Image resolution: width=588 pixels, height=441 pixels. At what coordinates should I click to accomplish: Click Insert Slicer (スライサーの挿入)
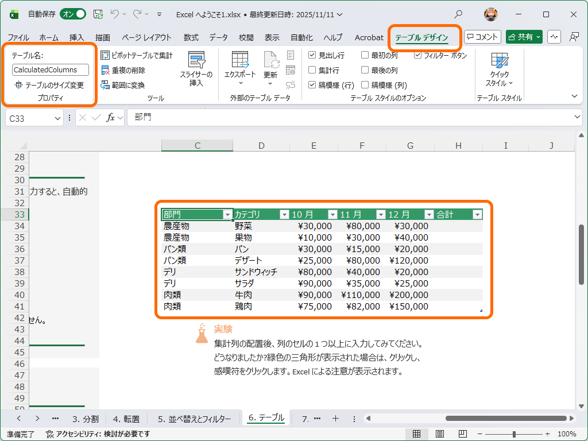[196, 69]
